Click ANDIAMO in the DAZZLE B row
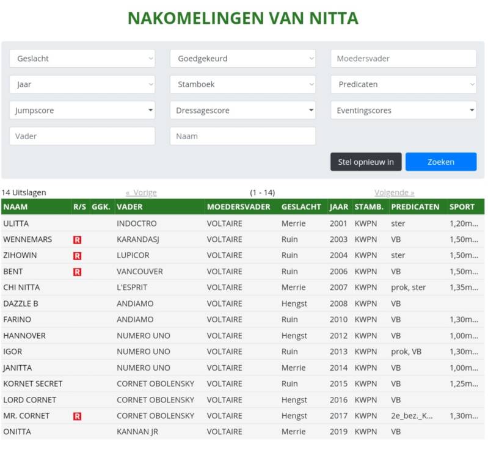 click(135, 303)
